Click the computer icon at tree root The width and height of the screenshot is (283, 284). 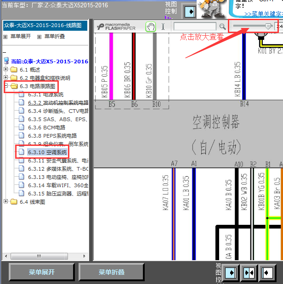tap(6, 61)
